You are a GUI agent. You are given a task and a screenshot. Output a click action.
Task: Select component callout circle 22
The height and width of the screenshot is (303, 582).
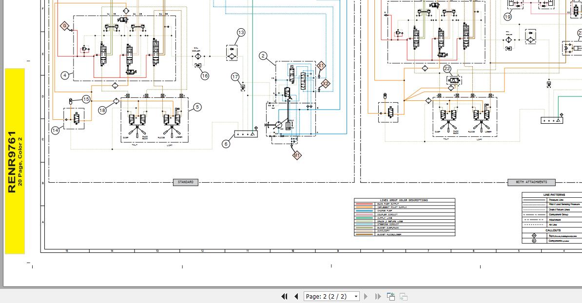click(447, 69)
